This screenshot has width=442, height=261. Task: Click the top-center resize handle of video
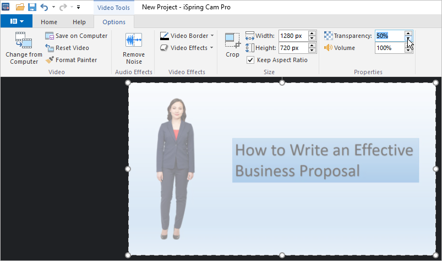pos(282,82)
